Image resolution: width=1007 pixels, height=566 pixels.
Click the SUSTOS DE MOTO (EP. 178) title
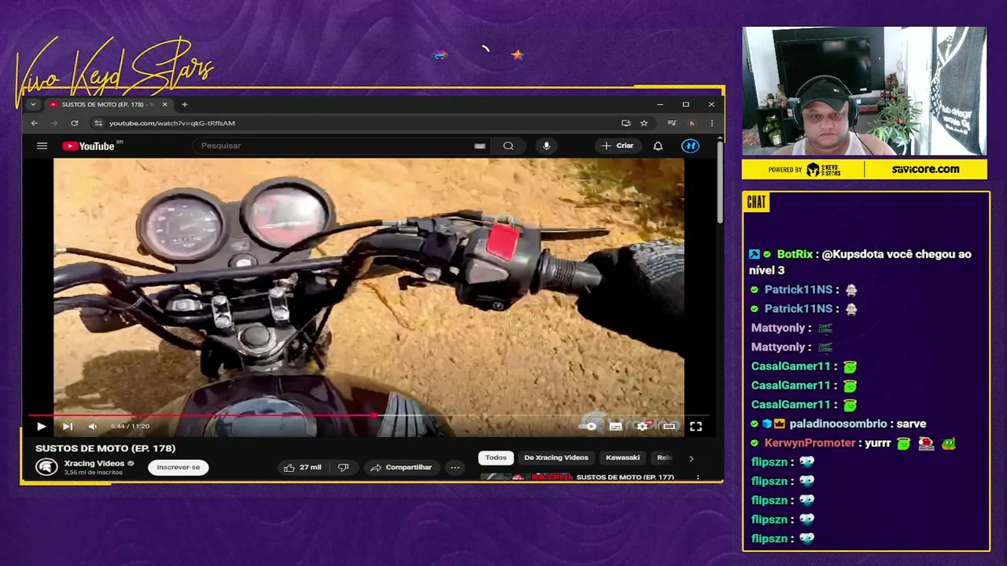pos(105,448)
